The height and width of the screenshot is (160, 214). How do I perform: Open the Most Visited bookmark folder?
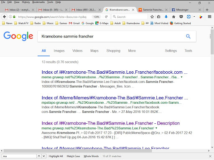coord(159,23)
